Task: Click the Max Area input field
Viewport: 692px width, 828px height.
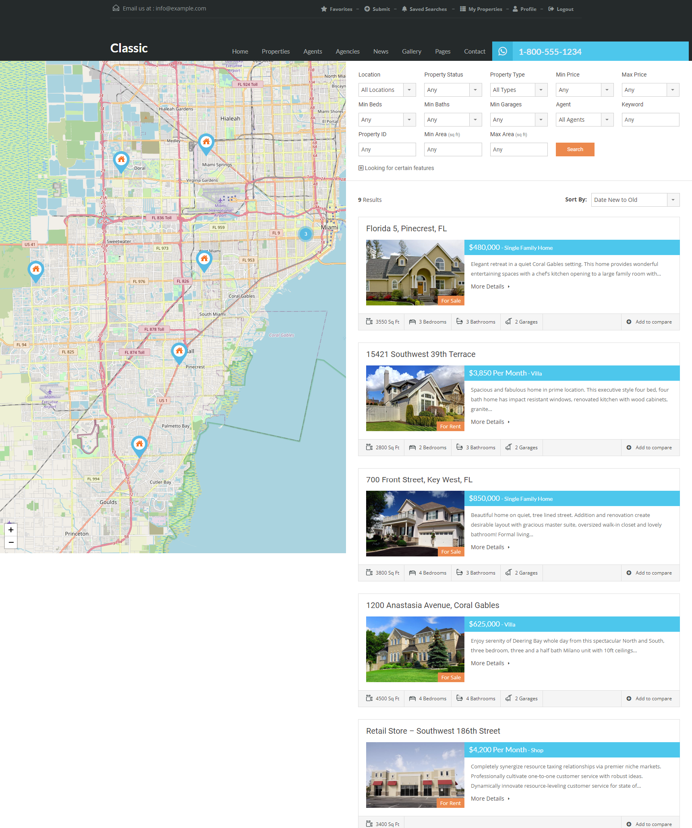Action: coord(519,149)
